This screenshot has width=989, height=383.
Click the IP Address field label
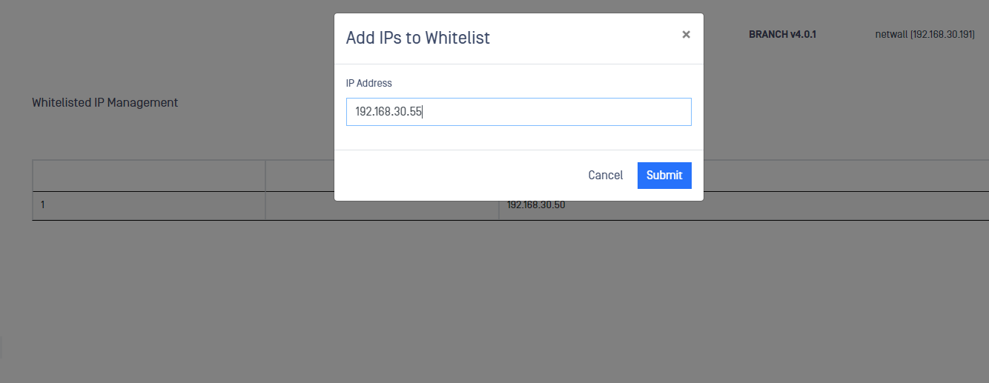369,83
